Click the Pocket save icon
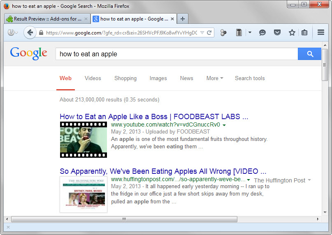 click(x=277, y=32)
